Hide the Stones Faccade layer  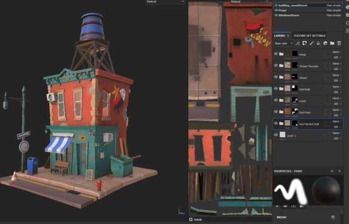275,66
